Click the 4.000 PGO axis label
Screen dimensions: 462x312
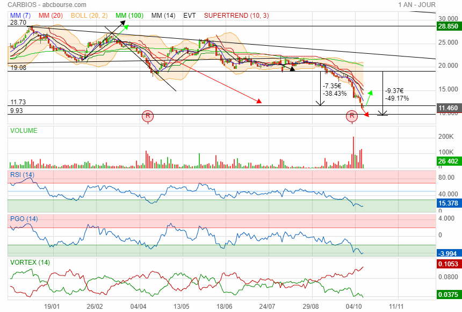[446, 218]
